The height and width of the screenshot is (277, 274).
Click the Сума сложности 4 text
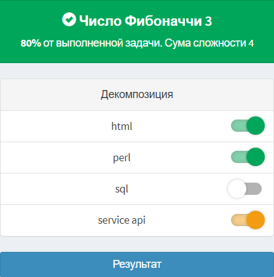tap(209, 44)
